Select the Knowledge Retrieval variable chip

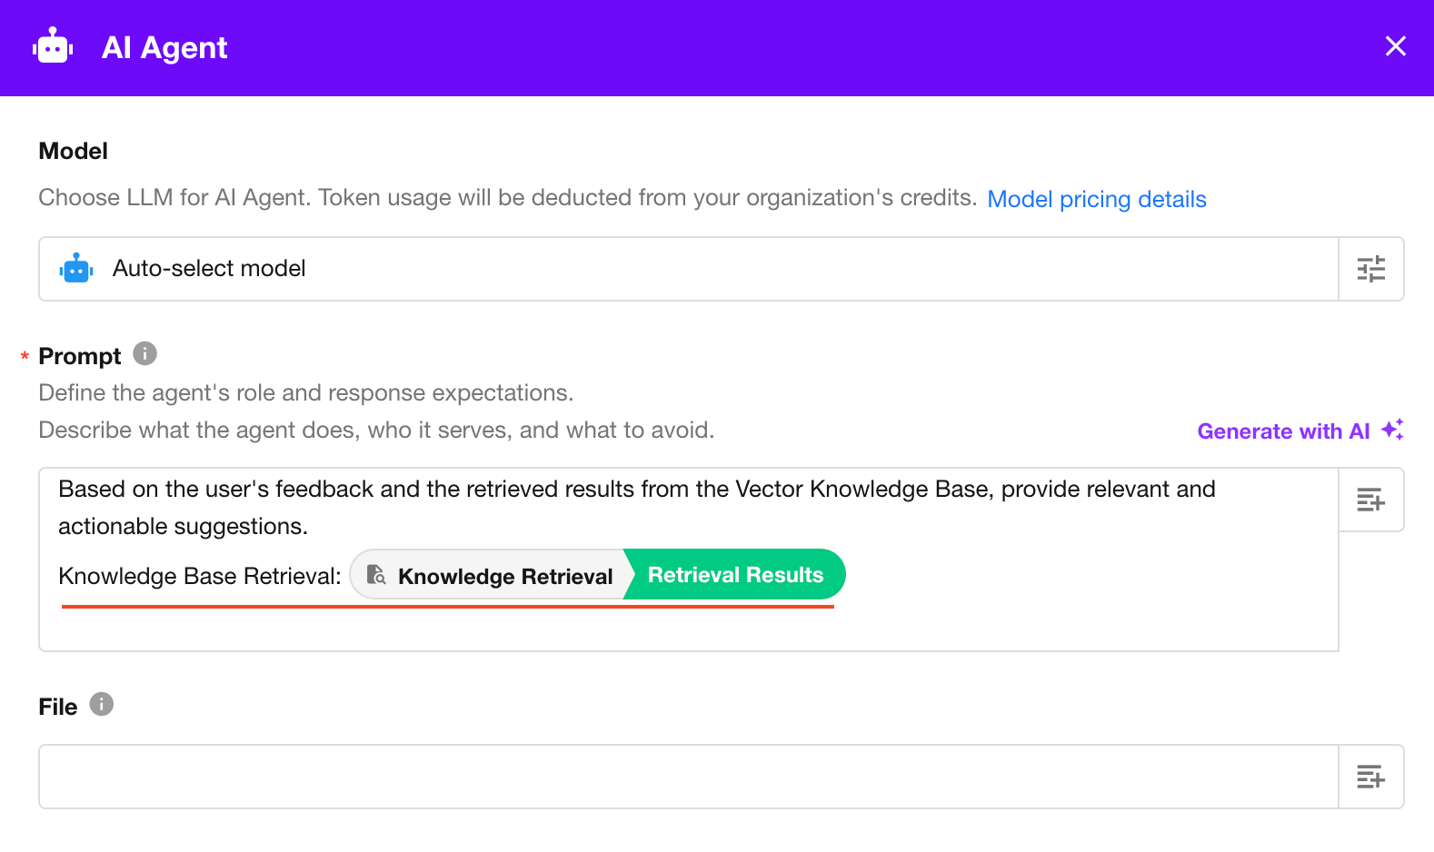[504, 576]
